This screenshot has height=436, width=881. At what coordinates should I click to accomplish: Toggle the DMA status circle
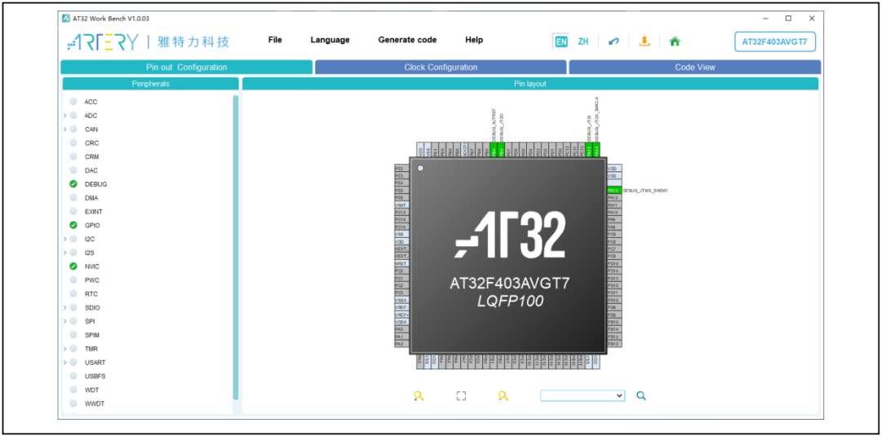coord(73,197)
